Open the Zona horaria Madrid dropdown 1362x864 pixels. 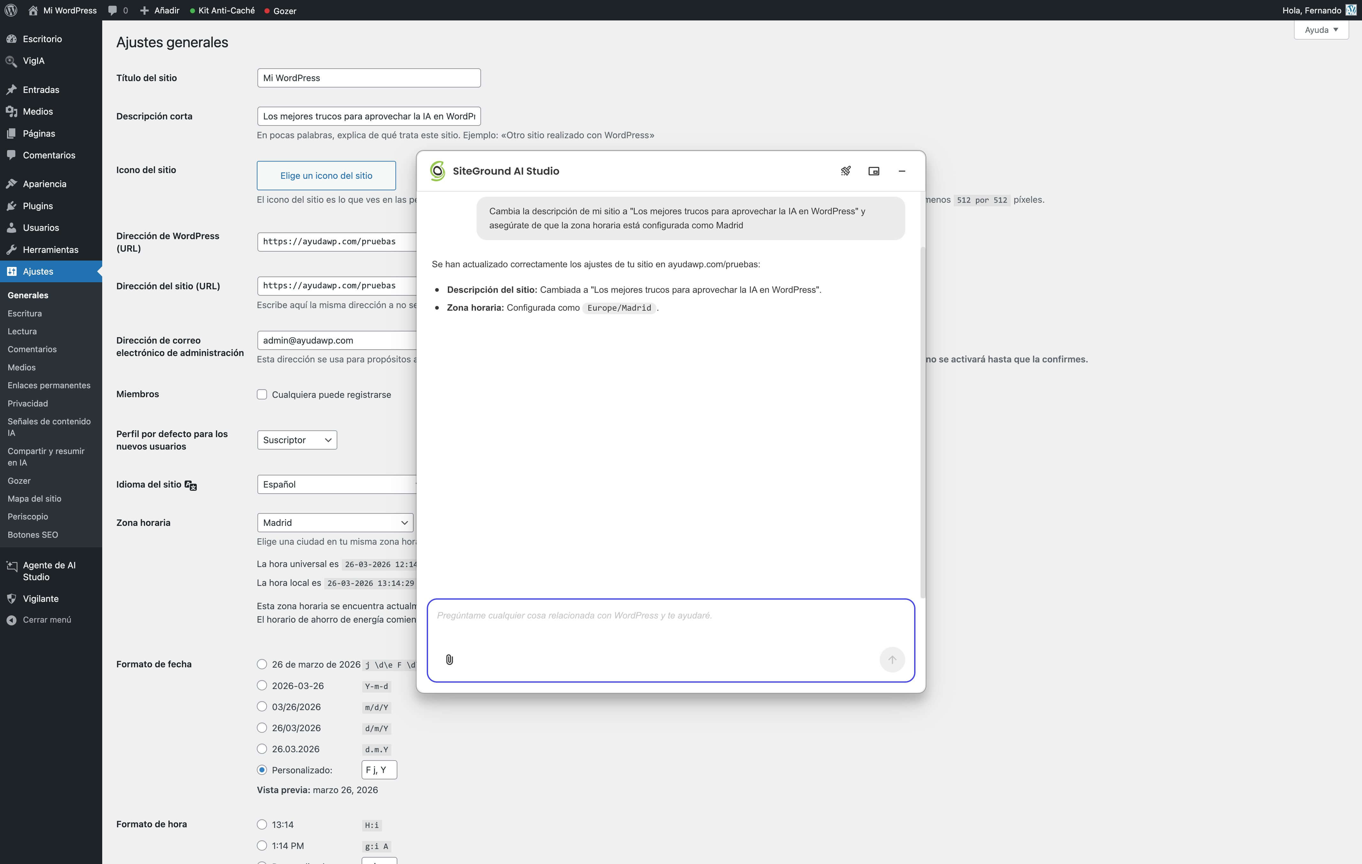click(x=335, y=522)
